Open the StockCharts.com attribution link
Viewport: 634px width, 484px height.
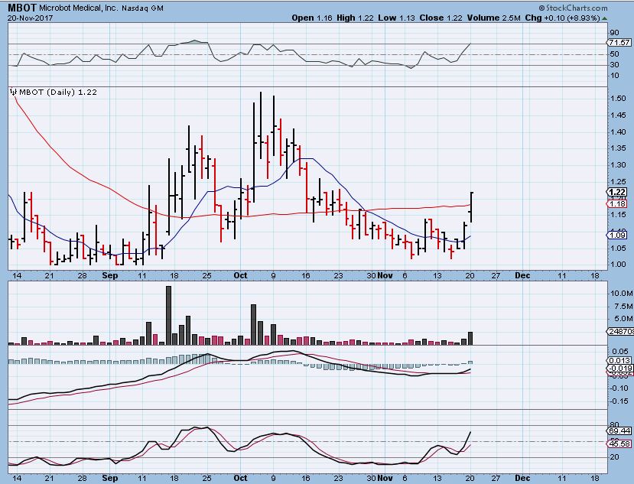573,8
